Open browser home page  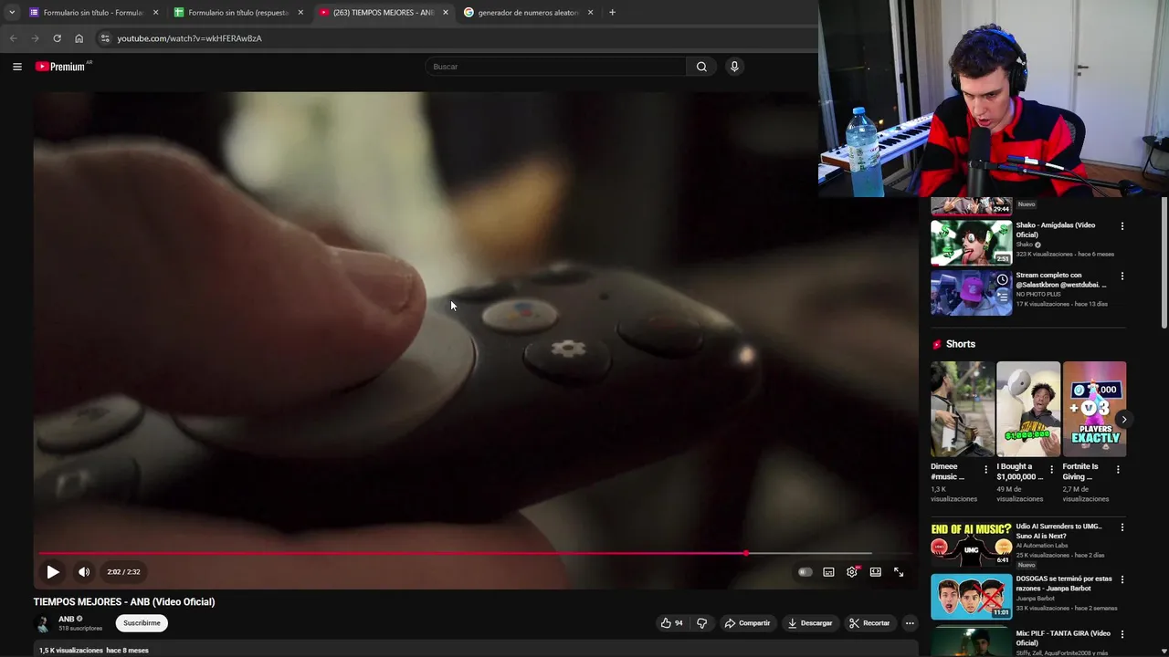click(79, 38)
